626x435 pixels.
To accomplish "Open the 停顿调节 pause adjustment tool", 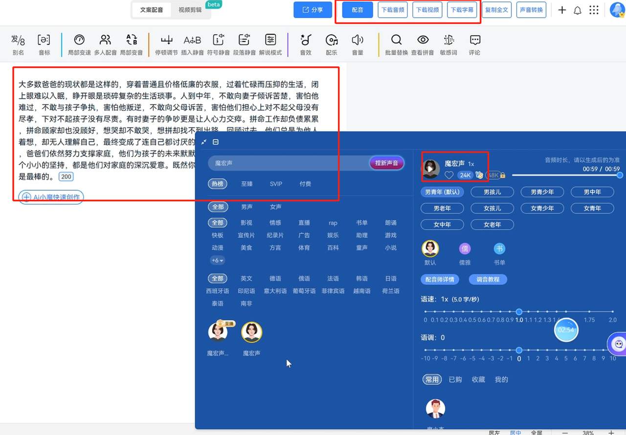I will click(x=167, y=44).
